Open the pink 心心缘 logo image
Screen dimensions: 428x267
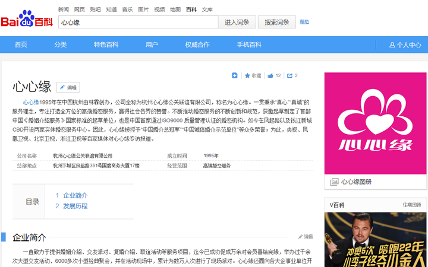pos(375,123)
